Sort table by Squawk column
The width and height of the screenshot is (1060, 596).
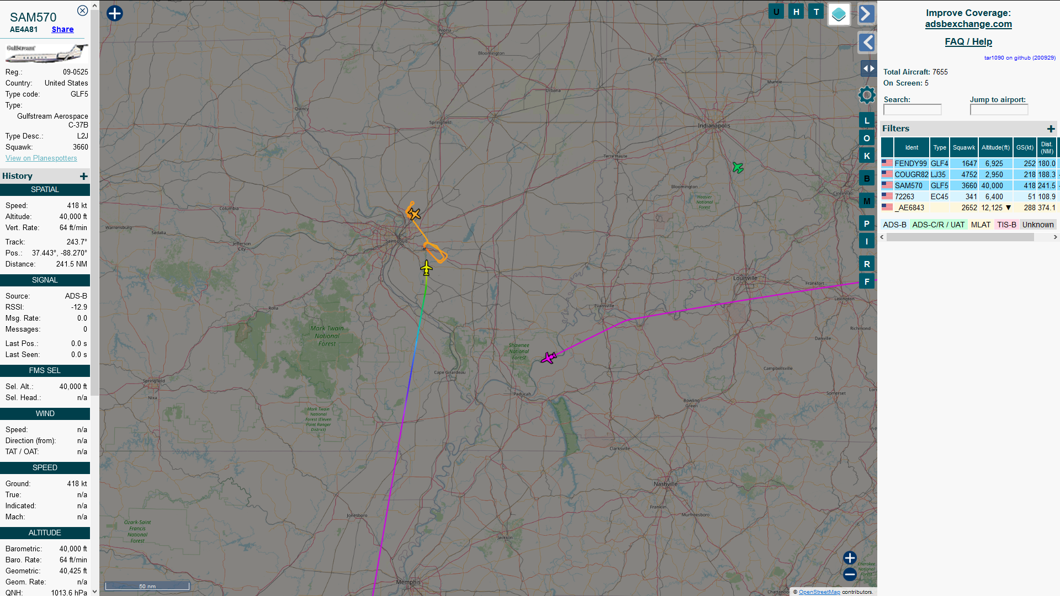click(x=964, y=147)
